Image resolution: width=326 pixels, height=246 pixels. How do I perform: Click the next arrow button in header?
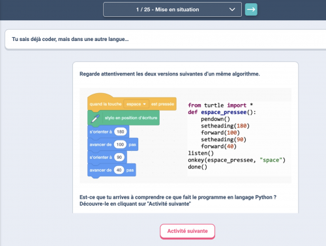click(x=251, y=10)
